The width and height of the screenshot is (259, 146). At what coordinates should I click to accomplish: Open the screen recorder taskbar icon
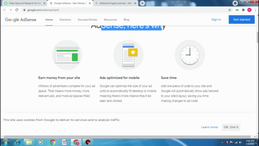(88, 142)
